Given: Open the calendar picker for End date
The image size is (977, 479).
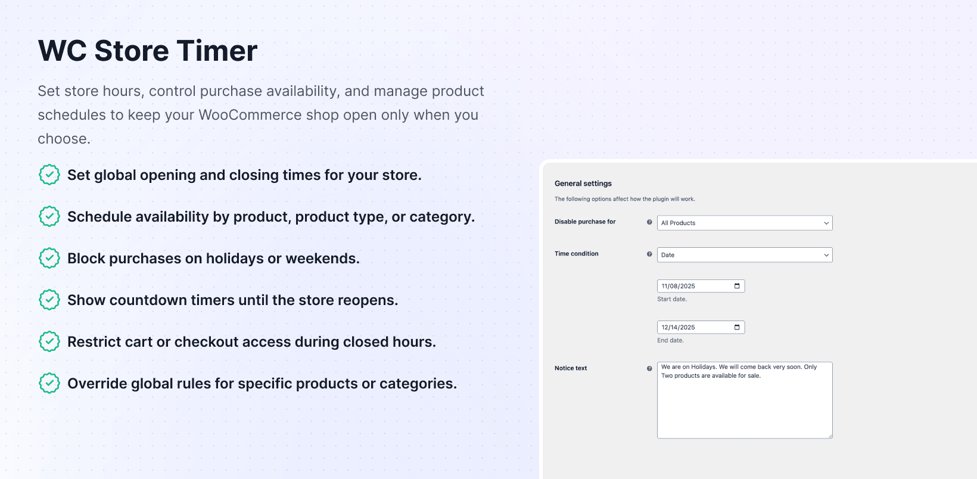Looking at the screenshot, I should click(737, 327).
